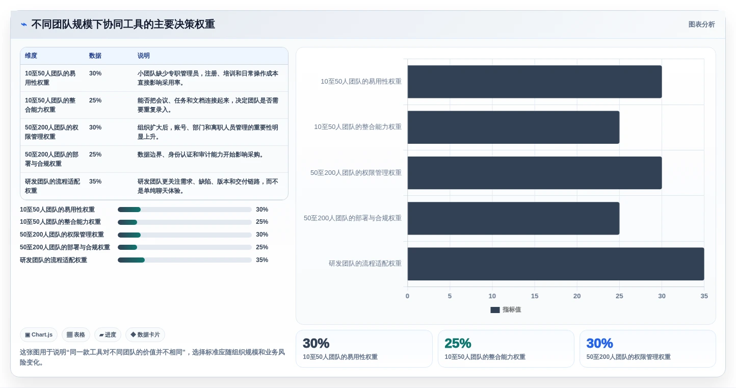Click the 维度 column header

(31, 56)
